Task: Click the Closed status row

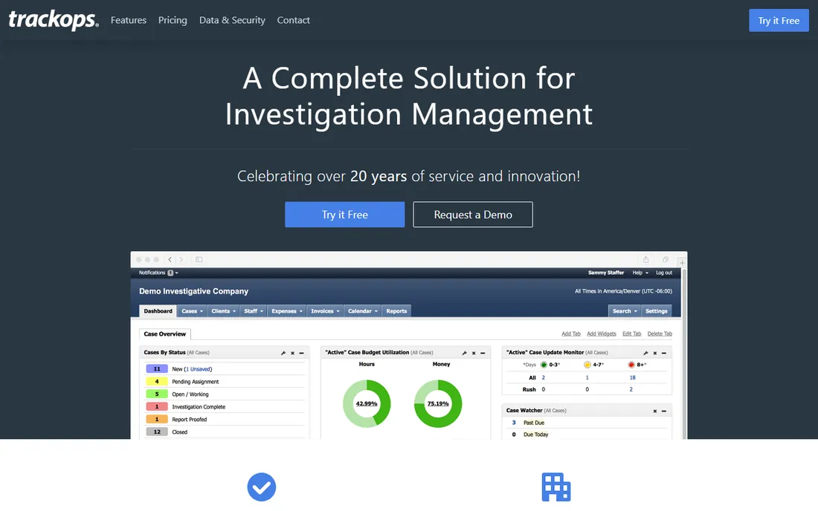Action: (225, 432)
